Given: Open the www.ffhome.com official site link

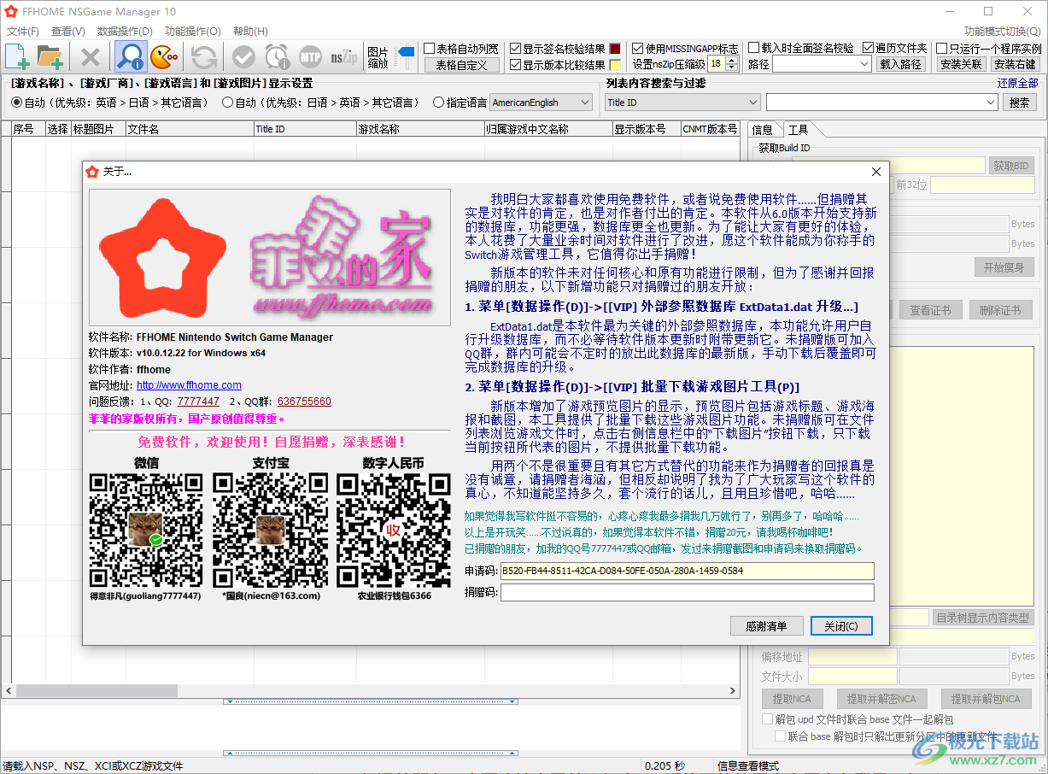Looking at the screenshot, I should [x=189, y=385].
